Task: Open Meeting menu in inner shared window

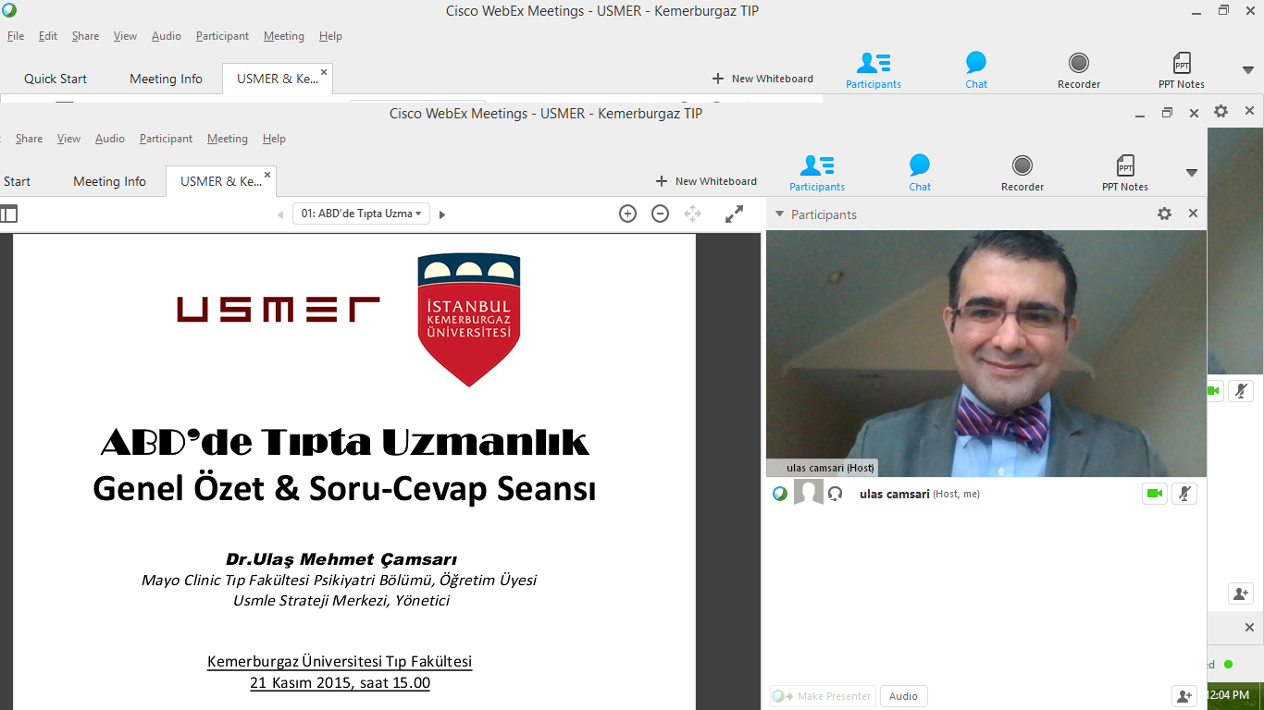Action: (227, 139)
